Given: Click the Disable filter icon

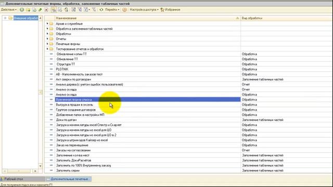Looking at the screenshot, I should pyautogui.click(x=94, y=10).
